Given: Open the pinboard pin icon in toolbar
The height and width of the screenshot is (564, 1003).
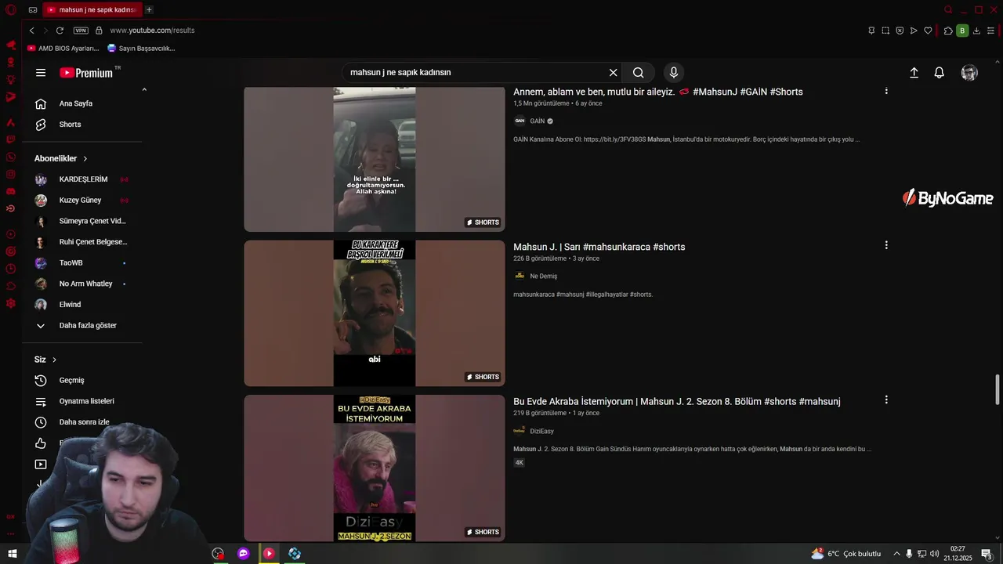Looking at the screenshot, I should click(871, 31).
